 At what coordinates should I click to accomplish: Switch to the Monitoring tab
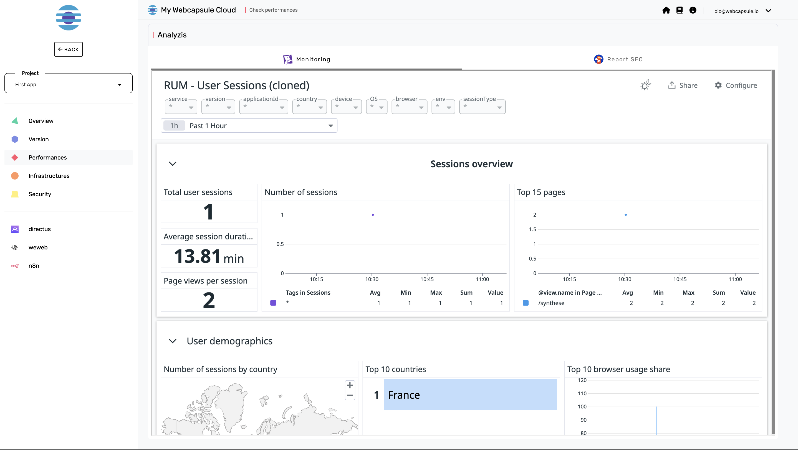307,59
